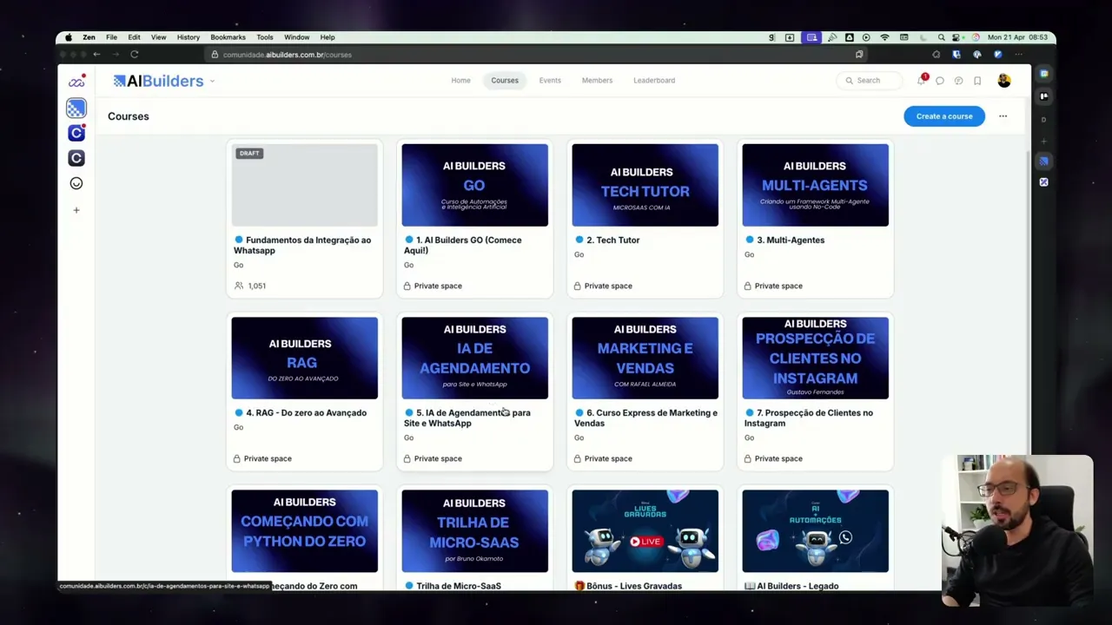Image resolution: width=1112 pixels, height=625 pixels.
Task: Click the 1,051 members count
Action: pyautogui.click(x=257, y=286)
